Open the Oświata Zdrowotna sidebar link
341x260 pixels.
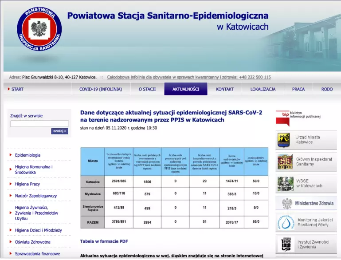click(x=33, y=242)
